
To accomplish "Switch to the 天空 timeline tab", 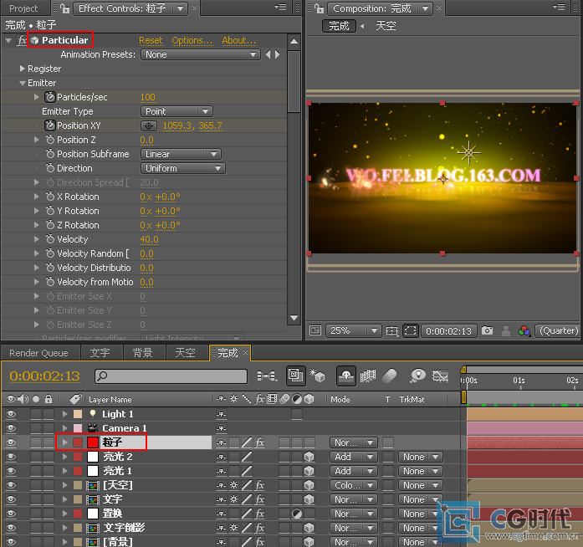I will (185, 353).
